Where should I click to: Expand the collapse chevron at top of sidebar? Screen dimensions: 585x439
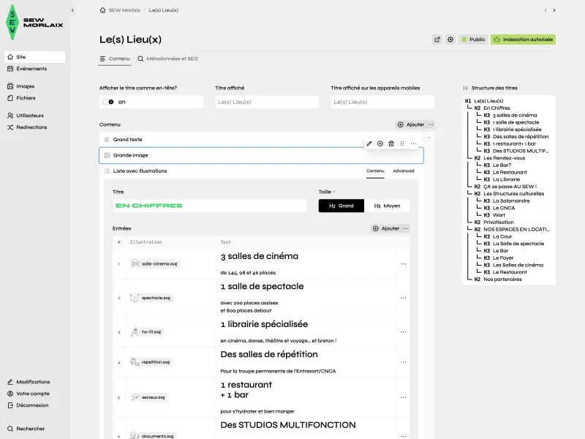72,10
